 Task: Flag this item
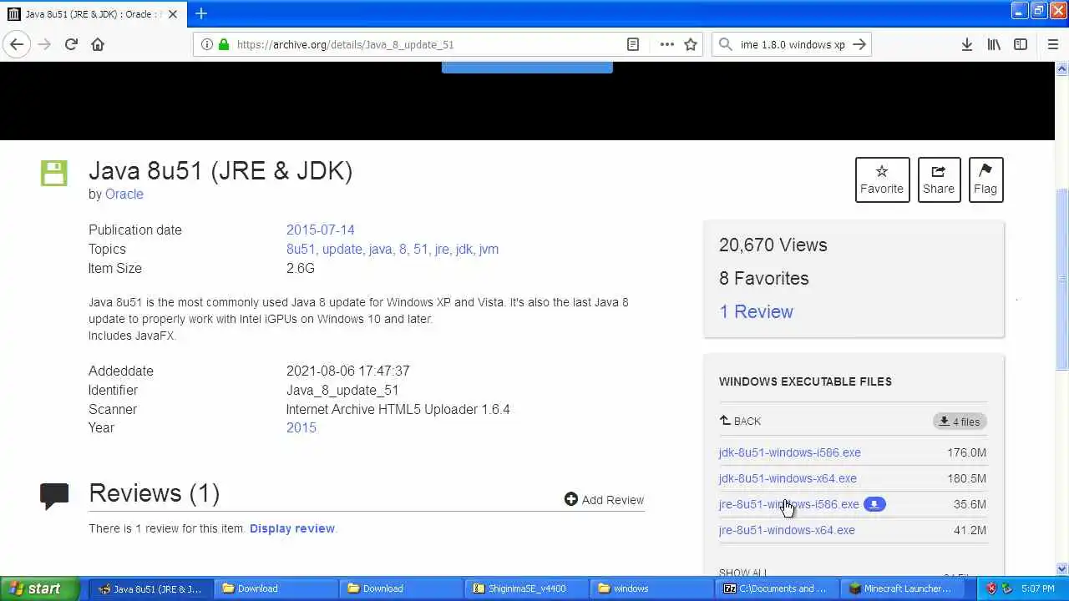pyautogui.click(x=985, y=179)
